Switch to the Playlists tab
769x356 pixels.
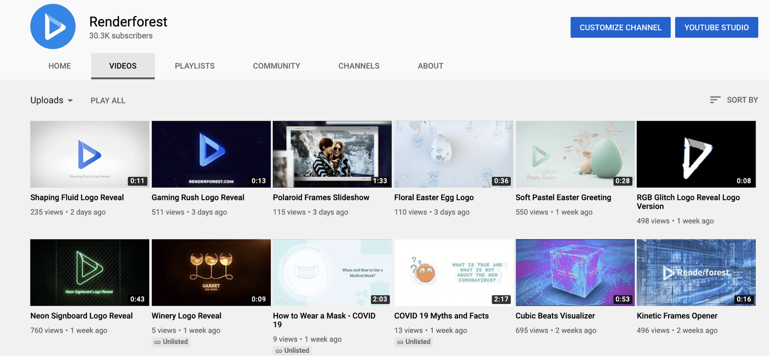coord(195,66)
